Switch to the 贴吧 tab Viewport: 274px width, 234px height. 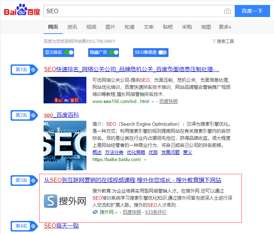(167, 27)
